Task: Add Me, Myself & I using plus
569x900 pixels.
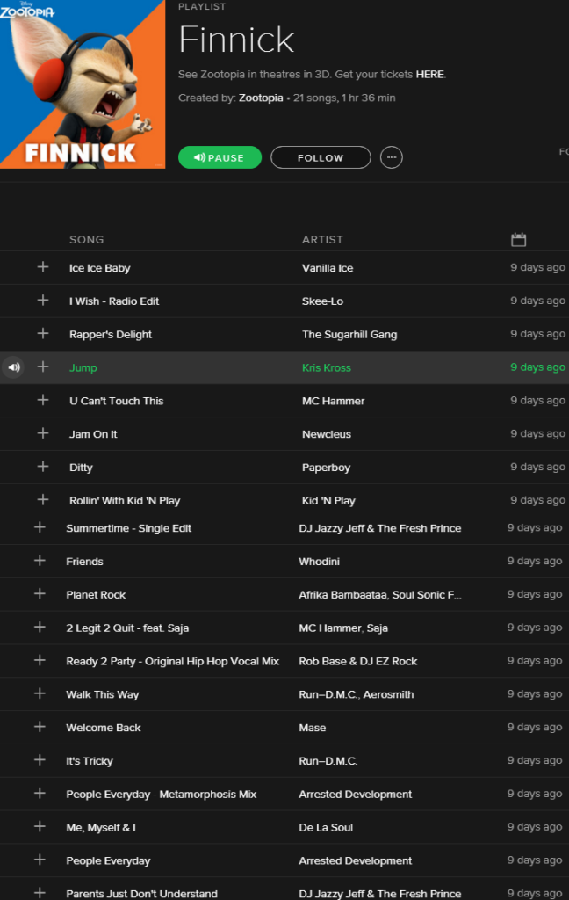Action: 40,827
